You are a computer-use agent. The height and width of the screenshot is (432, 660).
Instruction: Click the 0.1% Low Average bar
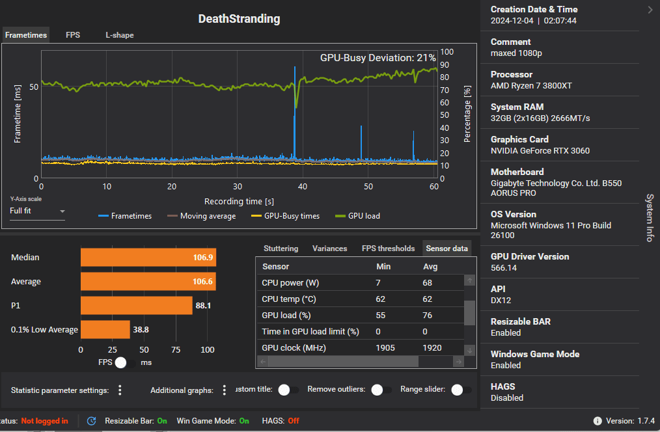105,329
